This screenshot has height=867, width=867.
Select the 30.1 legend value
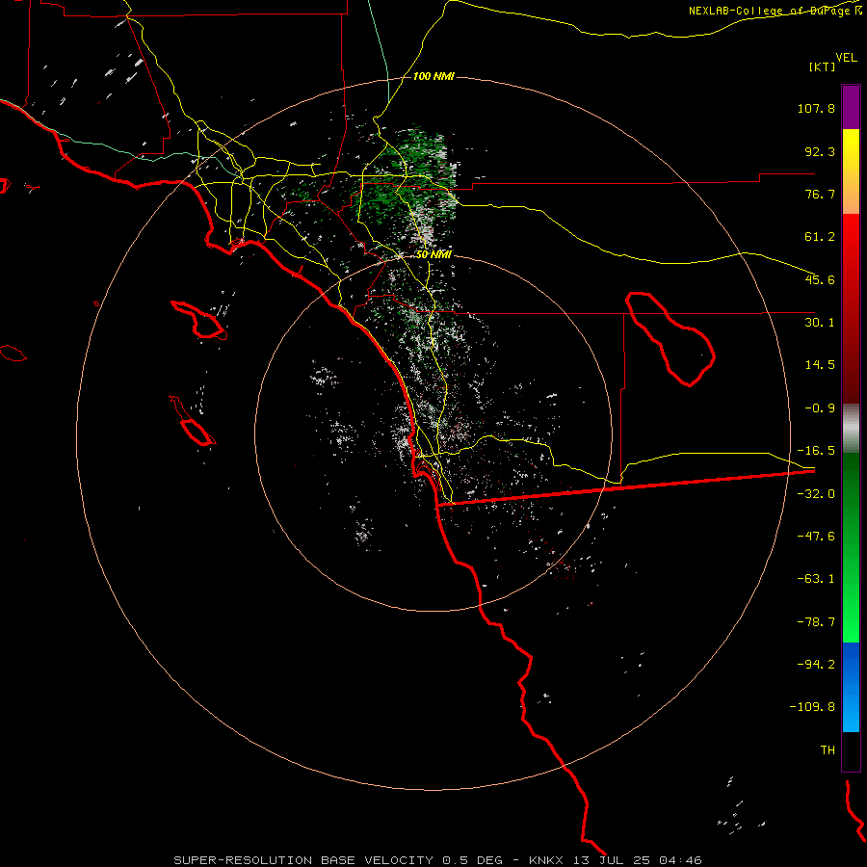(x=820, y=323)
